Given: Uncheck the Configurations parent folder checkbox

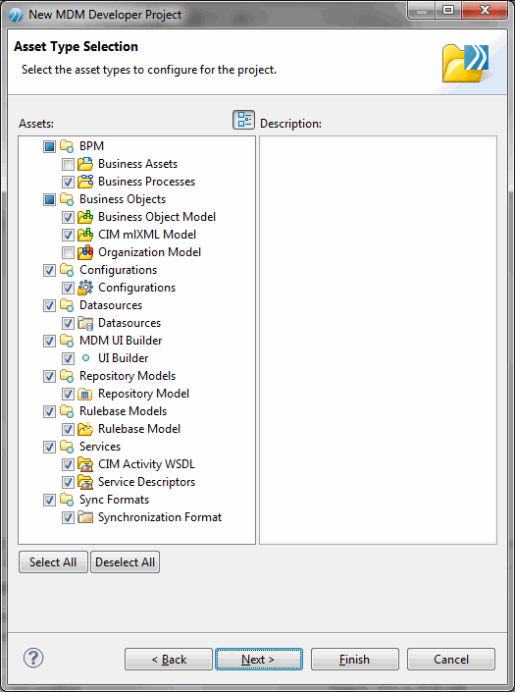Looking at the screenshot, I should pos(49,270).
